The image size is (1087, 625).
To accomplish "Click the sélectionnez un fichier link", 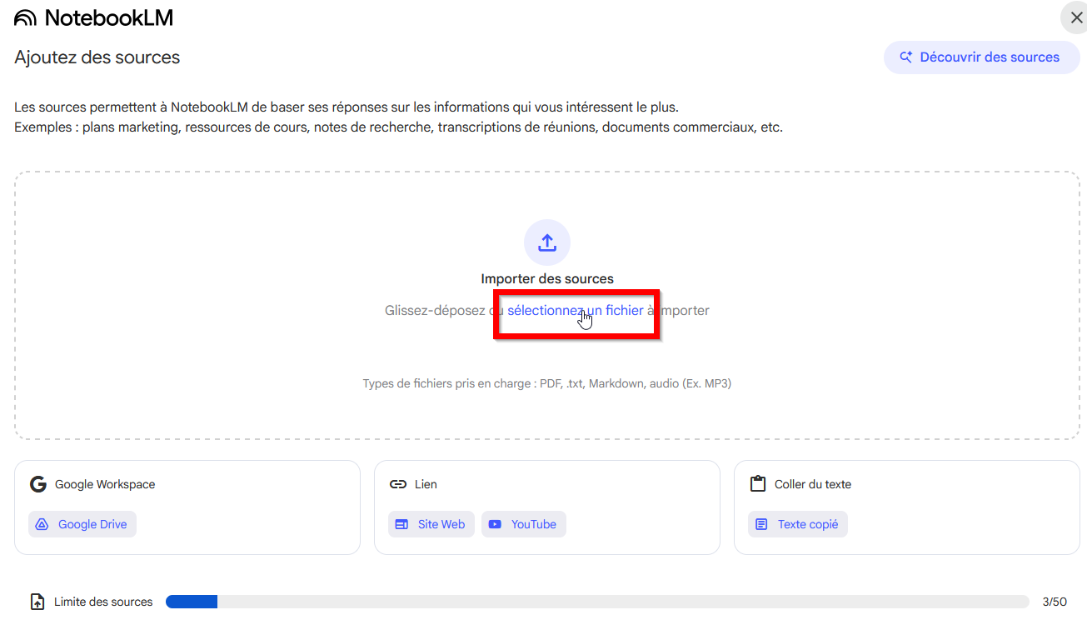I will [575, 310].
